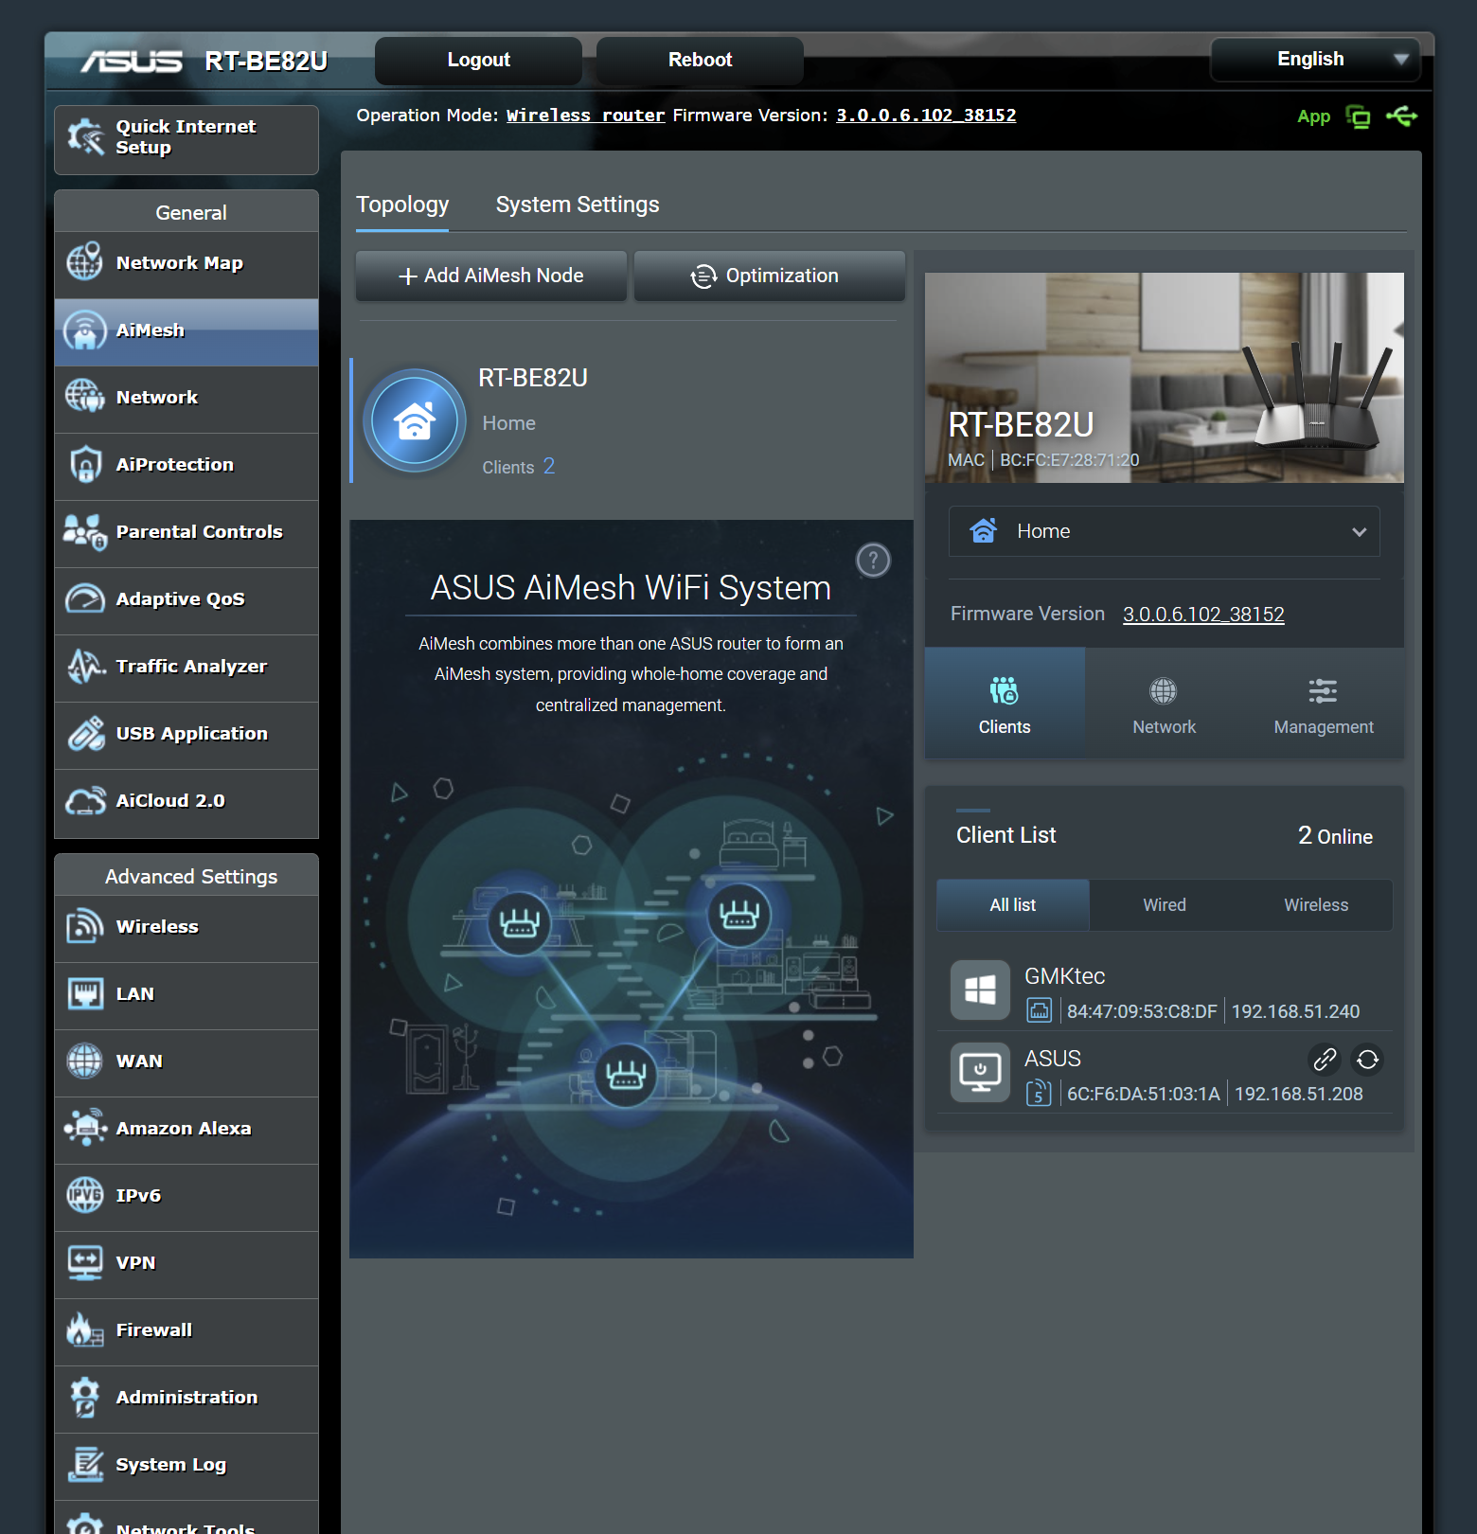
Task: Click the GMKtec client name
Action: point(1065,976)
